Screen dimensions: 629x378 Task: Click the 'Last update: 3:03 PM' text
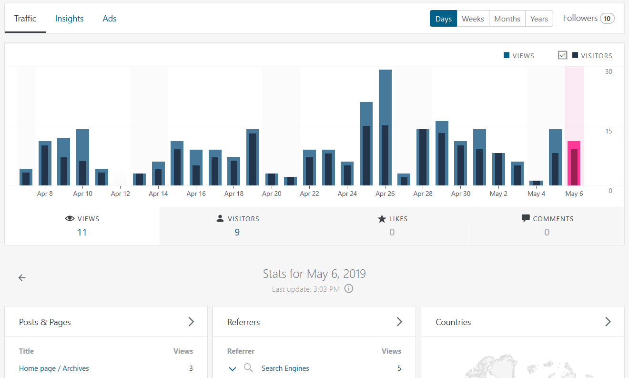pos(306,289)
